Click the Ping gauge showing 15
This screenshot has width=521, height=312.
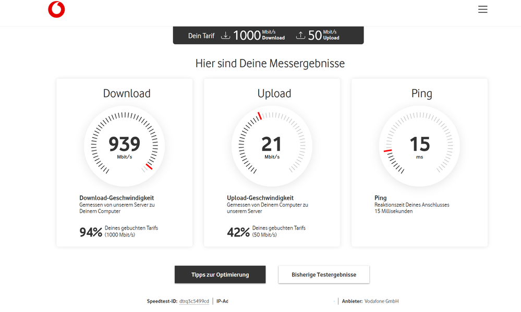[x=419, y=146]
